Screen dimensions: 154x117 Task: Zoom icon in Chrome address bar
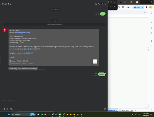111,2
